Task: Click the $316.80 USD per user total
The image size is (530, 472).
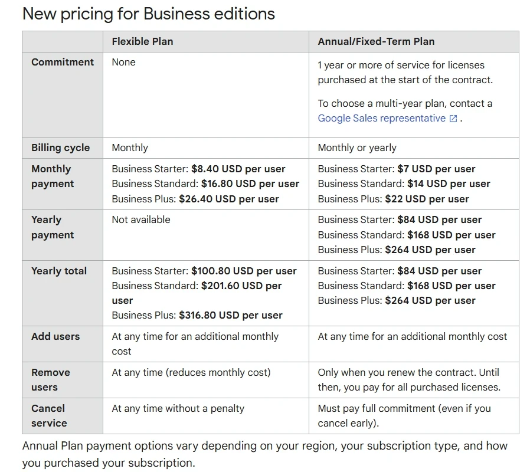Action: (230, 315)
